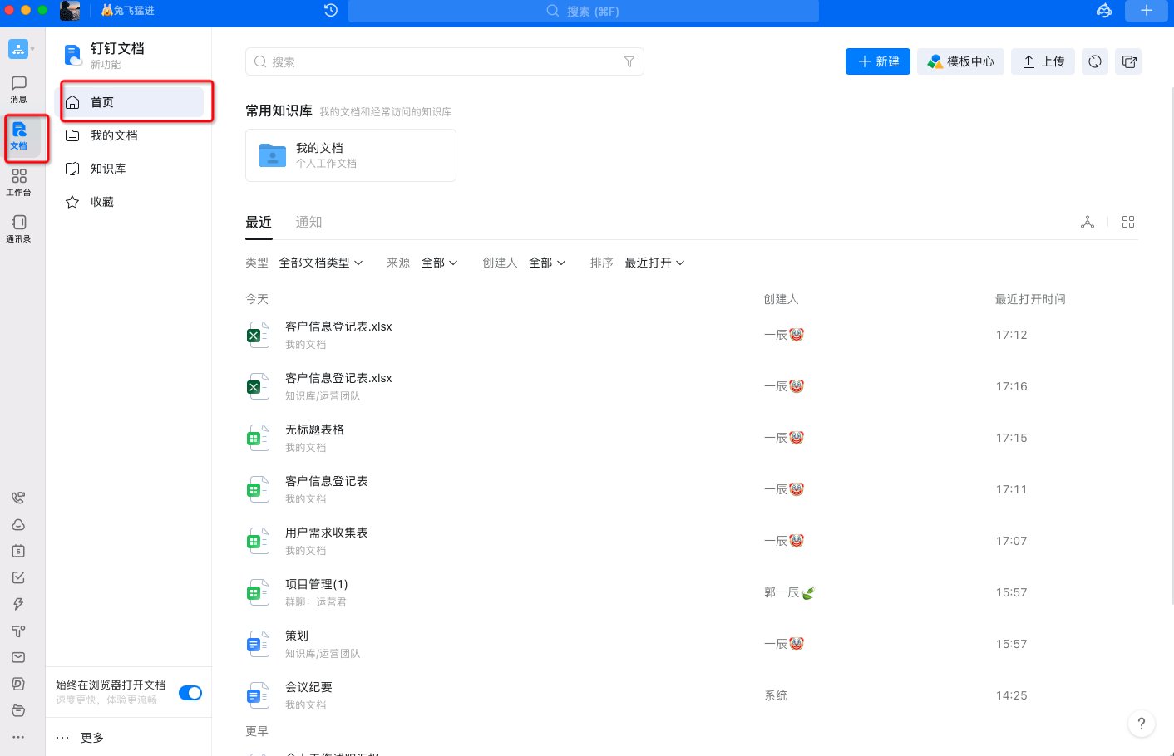
Task: Enable 始终在浏览器打开文档 switch
Action: [190, 692]
